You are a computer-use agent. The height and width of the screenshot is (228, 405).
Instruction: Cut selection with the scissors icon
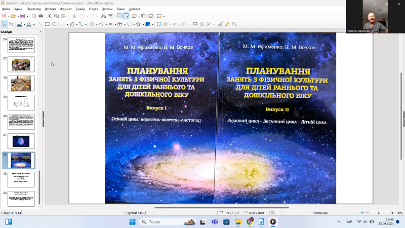[50, 16]
